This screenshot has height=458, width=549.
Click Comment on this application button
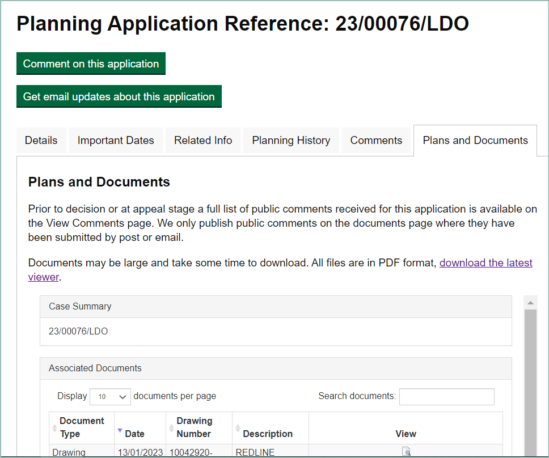click(91, 63)
